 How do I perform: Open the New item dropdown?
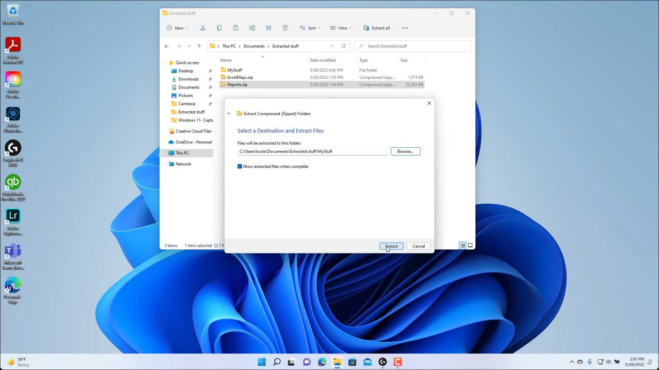(x=177, y=28)
